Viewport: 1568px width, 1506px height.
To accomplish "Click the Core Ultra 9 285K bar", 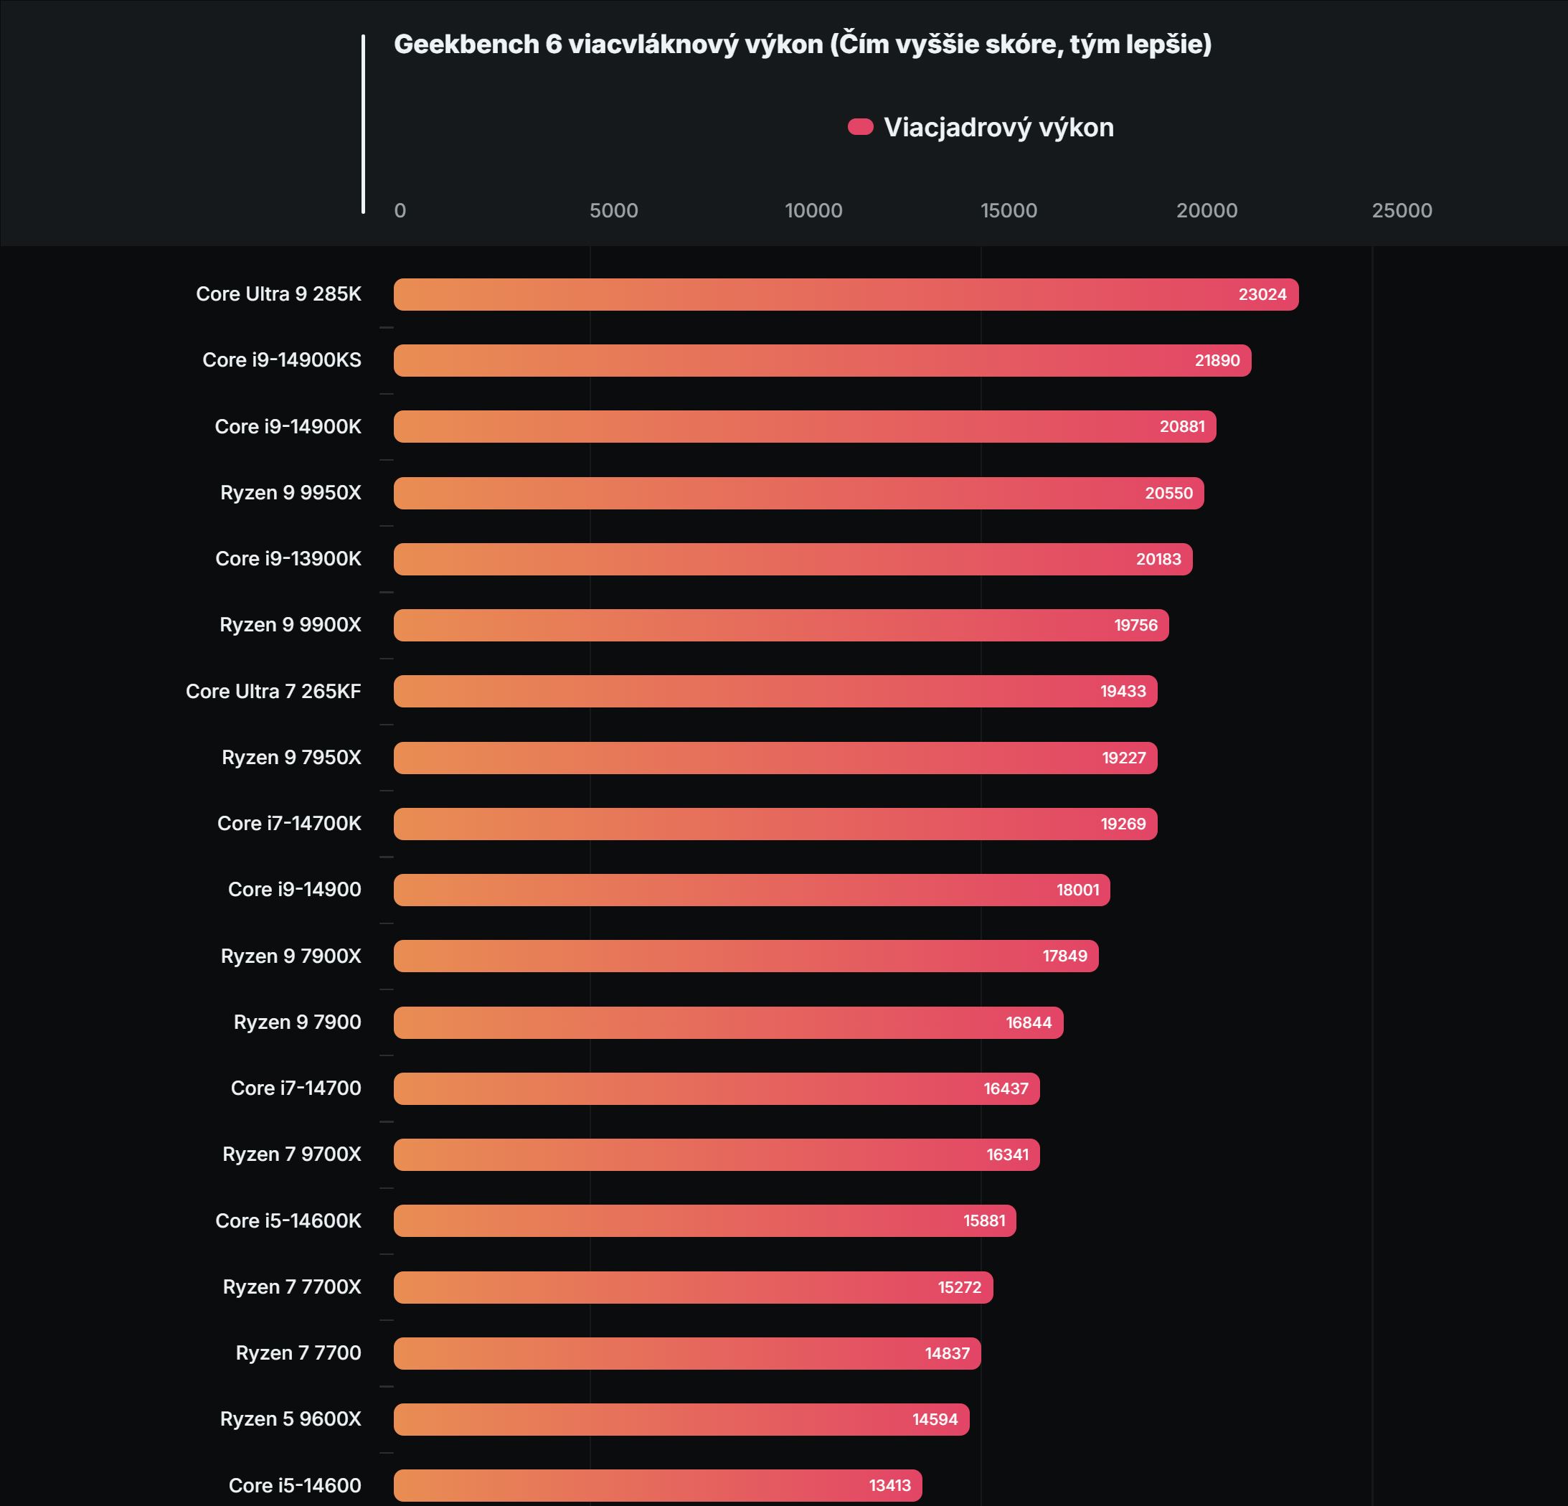I will (x=845, y=294).
